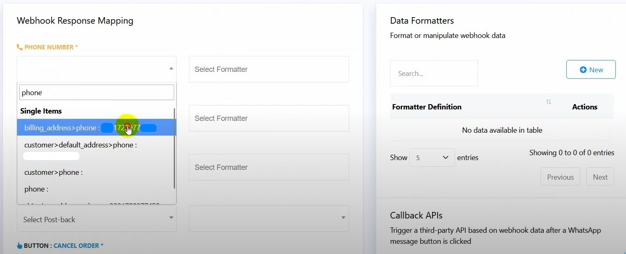The image size is (626, 254).
Task: Click the Data Formatters Search box
Action: pos(433,74)
